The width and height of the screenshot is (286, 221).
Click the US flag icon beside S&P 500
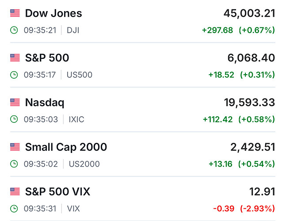(15, 58)
